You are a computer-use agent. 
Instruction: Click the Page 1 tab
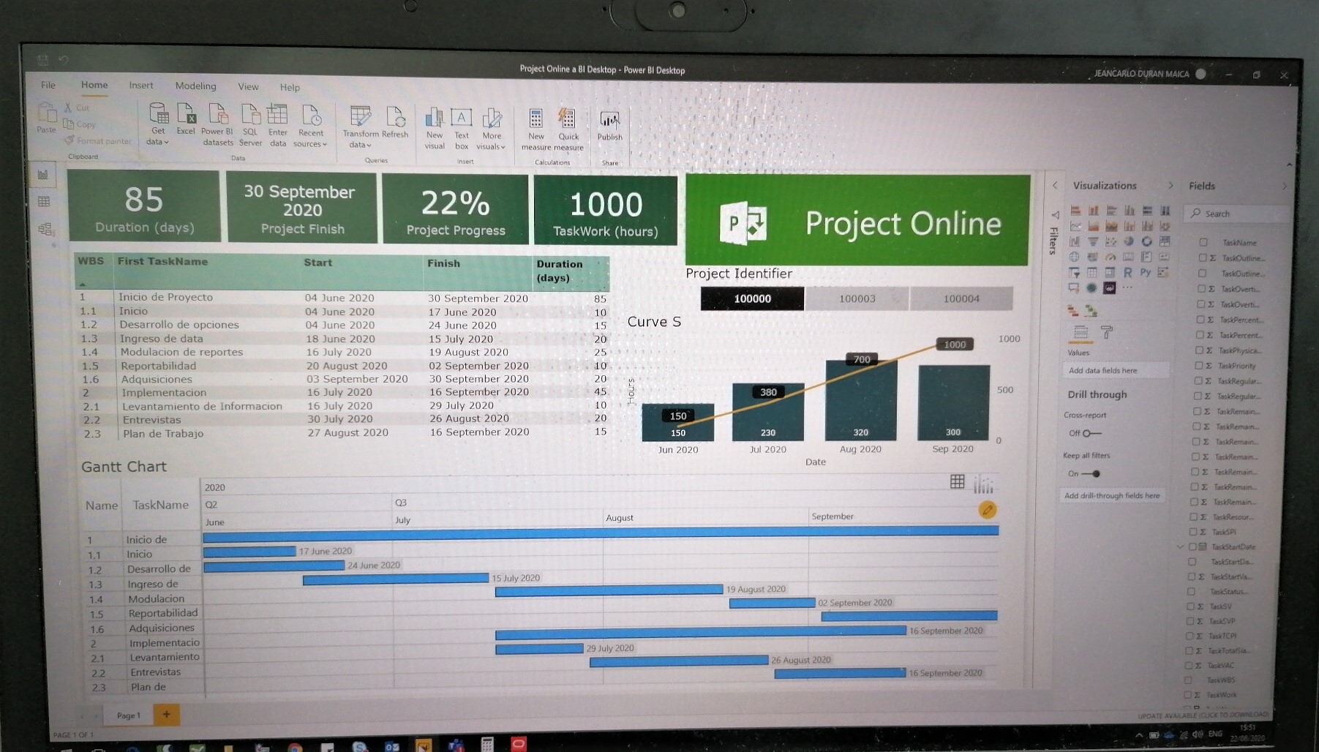129,715
